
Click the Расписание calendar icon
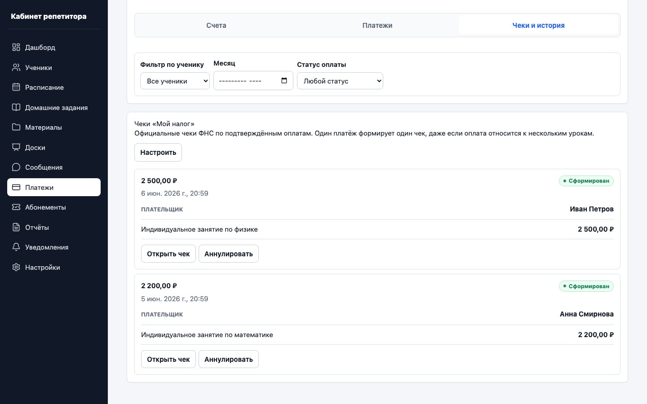[x=16, y=87]
